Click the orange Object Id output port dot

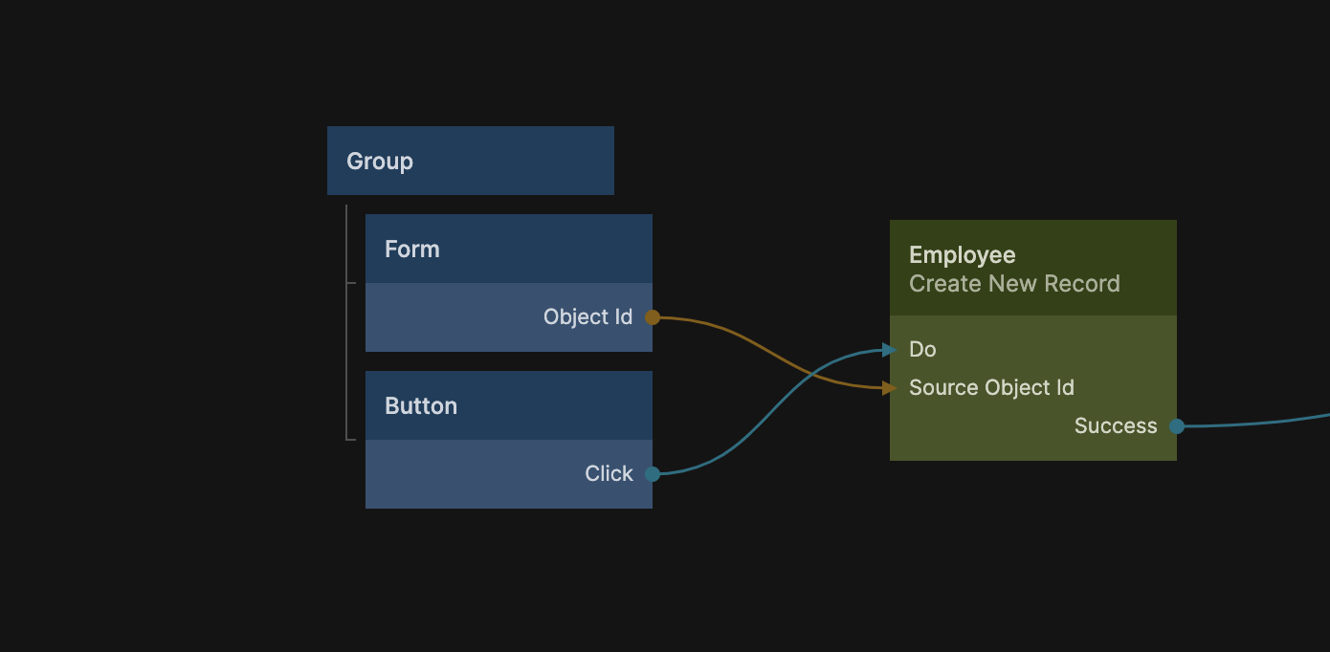tap(652, 317)
